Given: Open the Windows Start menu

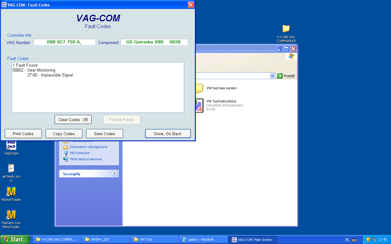Looking at the screenshot, I should (x=15, y=239).
